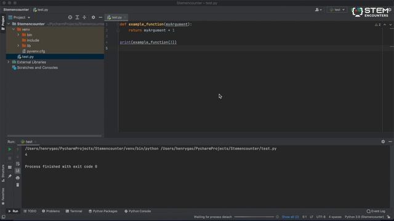394x221 pixels.
Task: Open the Run tool window tab
Action: click(13, 211)
